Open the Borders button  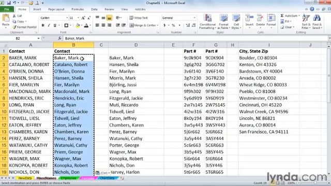point(66,25)
